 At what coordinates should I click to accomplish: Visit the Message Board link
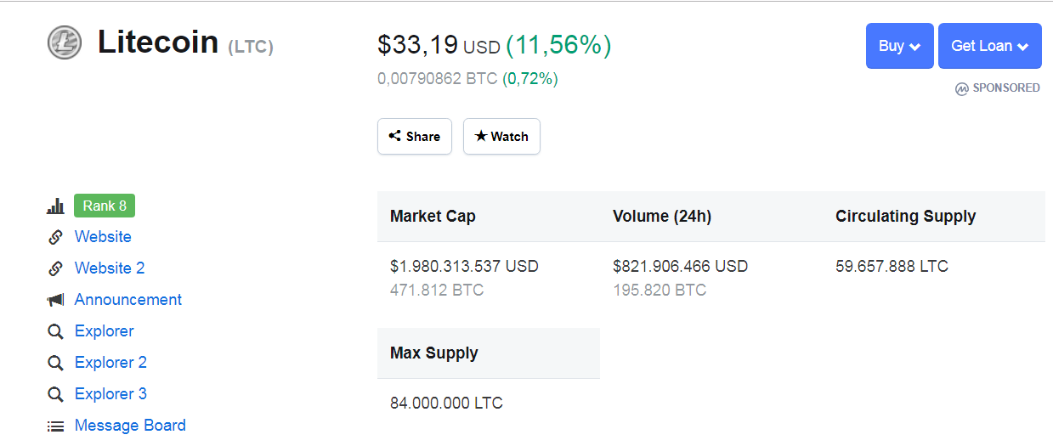(x=130, y=426)
